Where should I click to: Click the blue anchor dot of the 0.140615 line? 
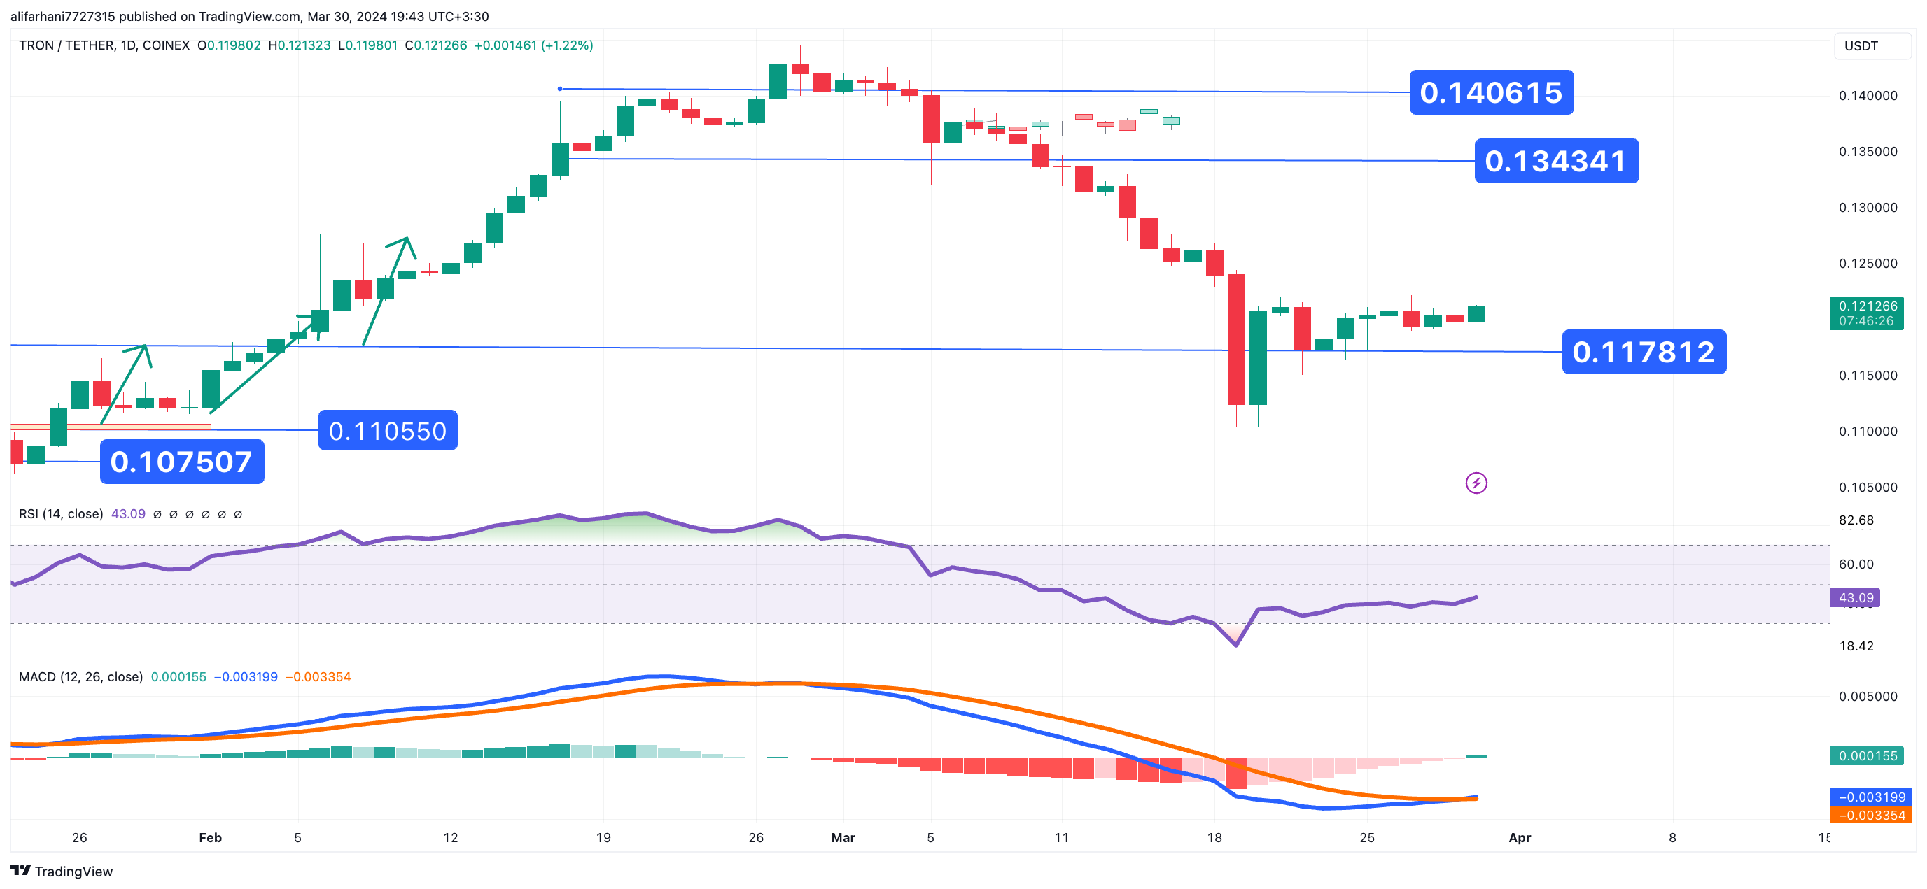pos(559,89)
